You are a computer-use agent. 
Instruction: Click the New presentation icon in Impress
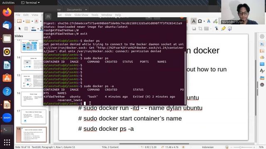pos(19,21)
